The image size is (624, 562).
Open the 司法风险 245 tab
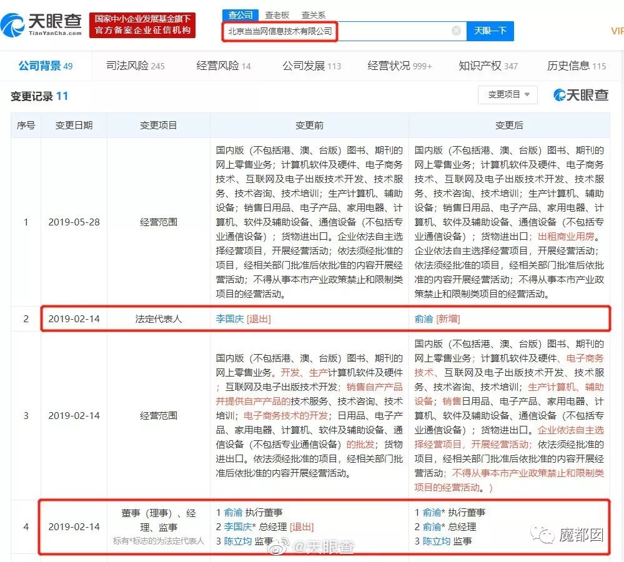pos(136,66)
